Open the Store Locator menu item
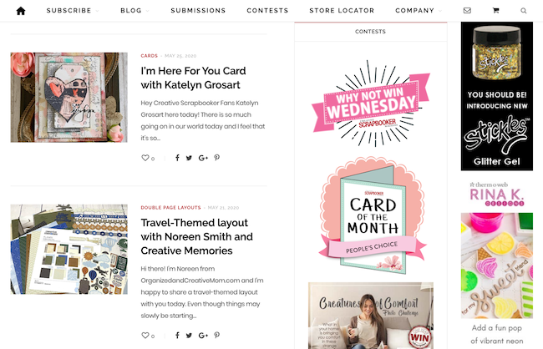 [342, 11]
